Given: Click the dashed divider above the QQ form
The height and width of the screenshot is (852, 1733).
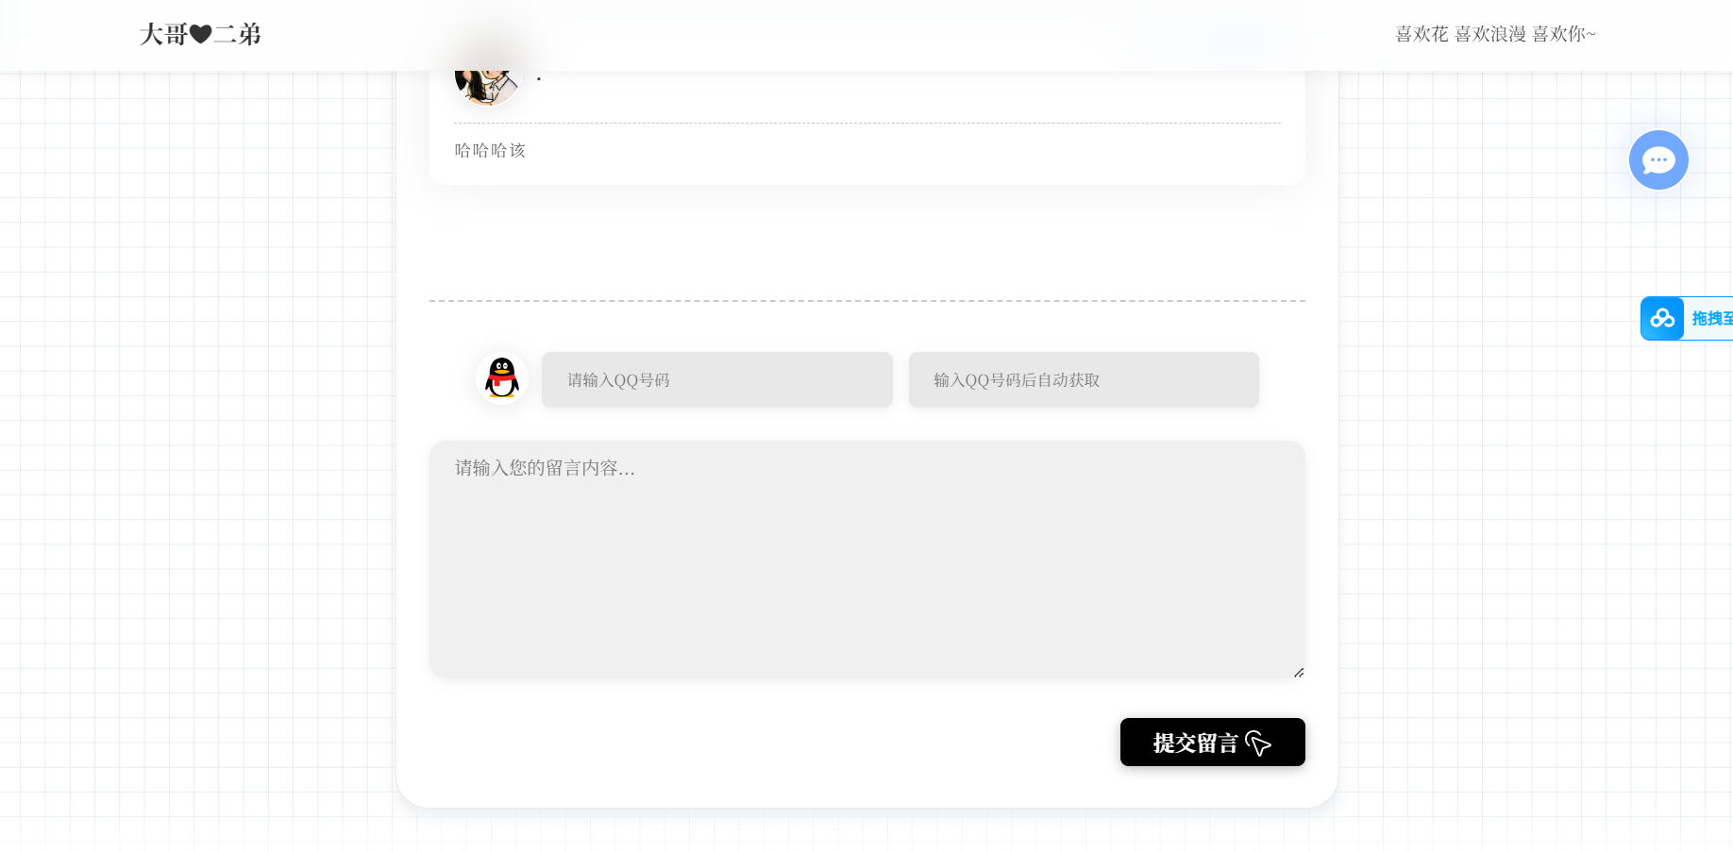Looking at the screenshot, I should click(x=866, y=301).
